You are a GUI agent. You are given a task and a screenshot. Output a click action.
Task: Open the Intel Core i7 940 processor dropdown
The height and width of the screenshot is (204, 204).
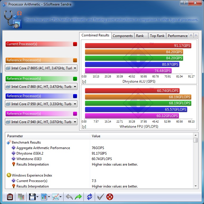(x=41, y=122)
